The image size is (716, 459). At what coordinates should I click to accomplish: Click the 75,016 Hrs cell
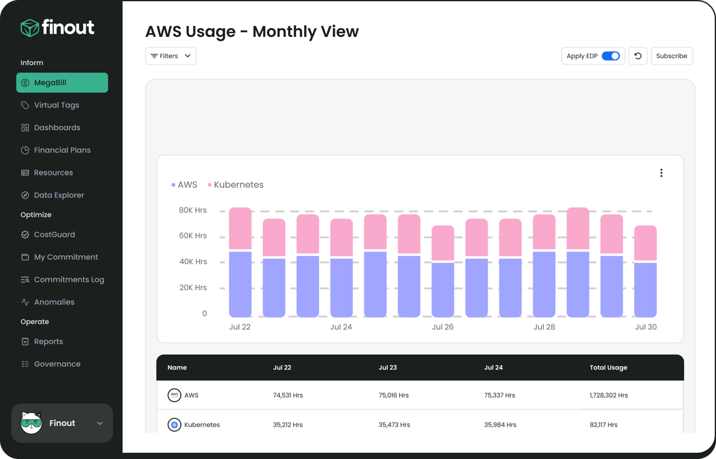(x=394, y=396)
